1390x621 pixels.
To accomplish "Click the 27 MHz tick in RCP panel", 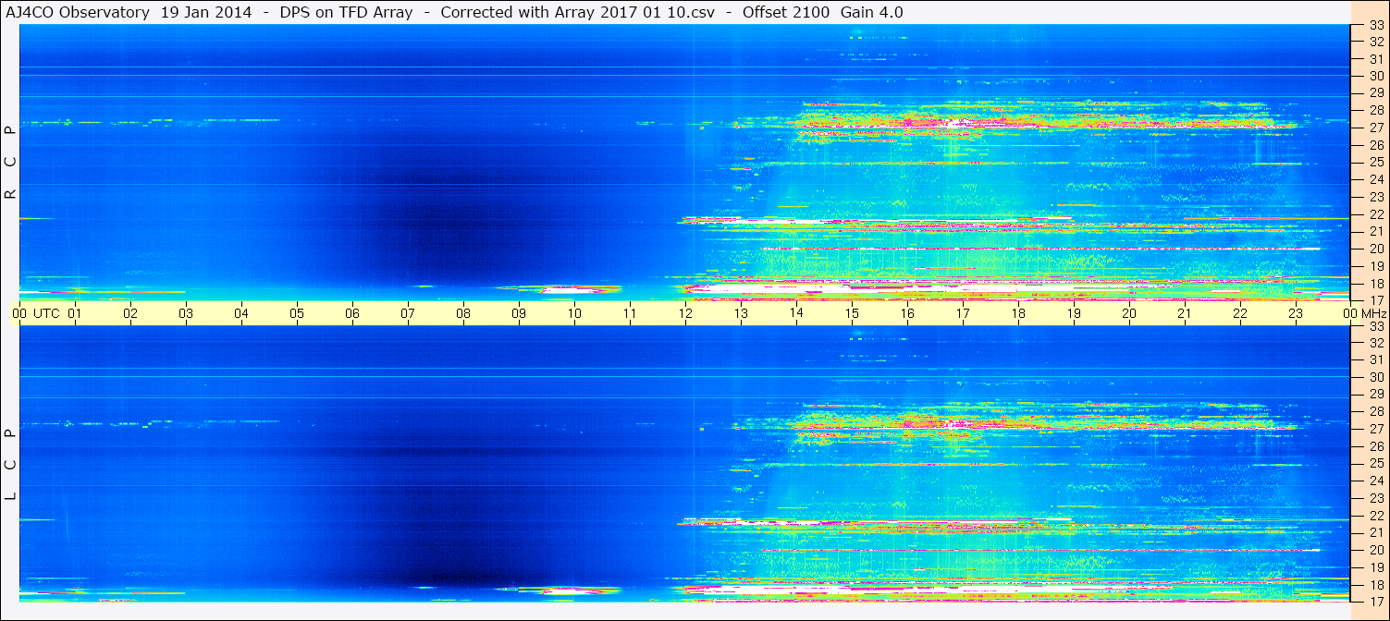I will pyautogui.click(x=1376, y=128).
